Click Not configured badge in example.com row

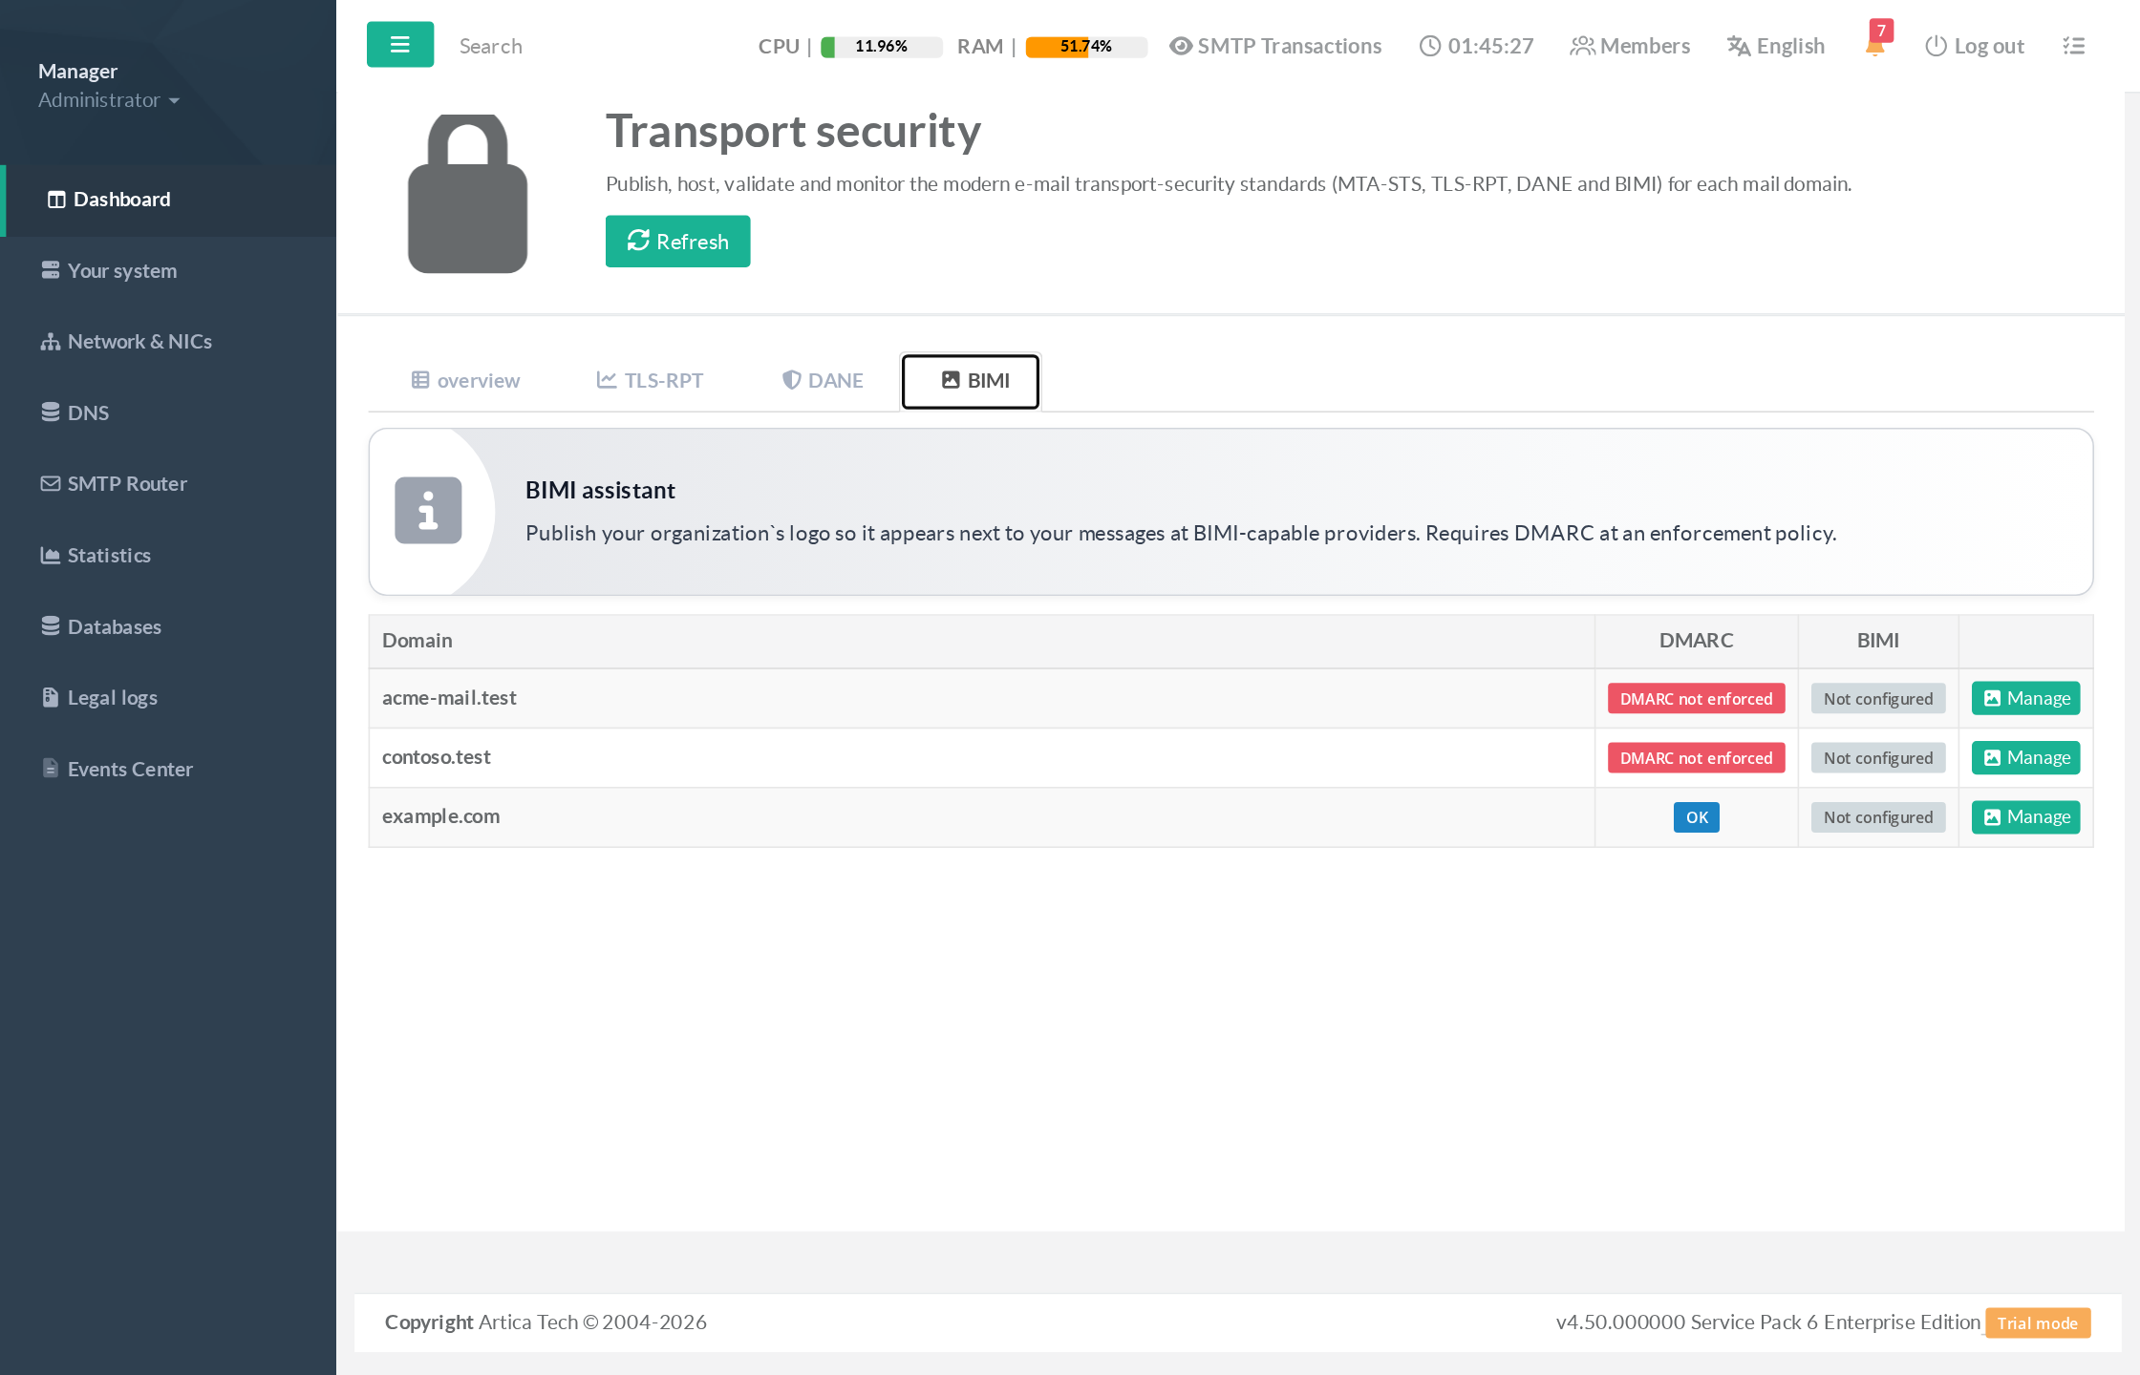1878,817
